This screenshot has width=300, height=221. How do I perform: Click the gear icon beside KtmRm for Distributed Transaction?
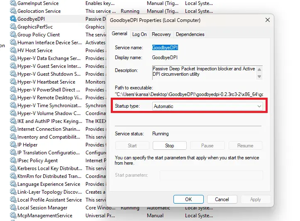click(x=13, y=176)
